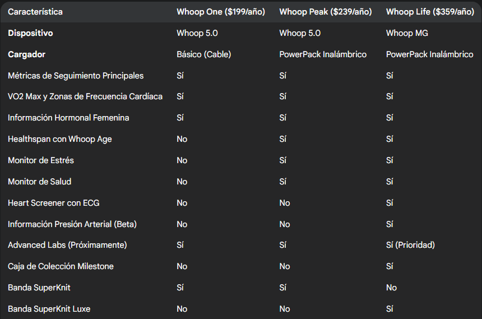Click Whoop Peak 'Sí' in Banda SuperKnit row

point(283,288)
